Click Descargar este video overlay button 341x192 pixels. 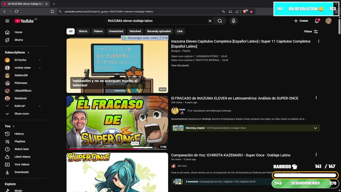coord(141,38)
